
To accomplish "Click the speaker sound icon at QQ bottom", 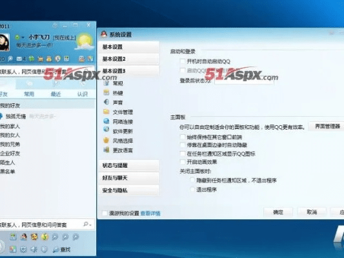I will pyautogui.click(x=34, y=250).
